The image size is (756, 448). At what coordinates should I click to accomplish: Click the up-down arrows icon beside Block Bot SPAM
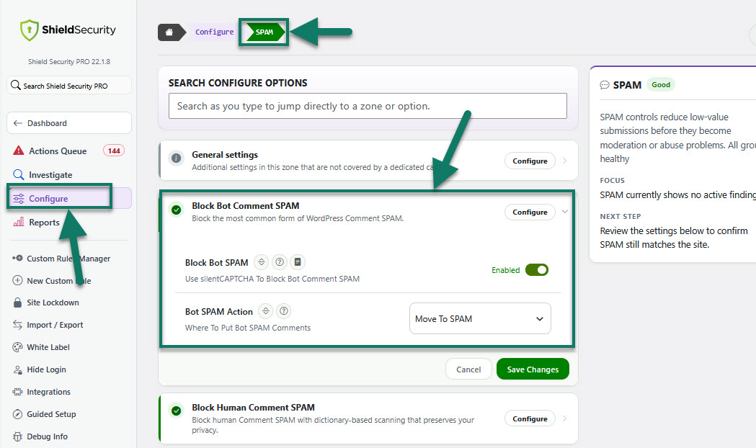coord(262,262)
